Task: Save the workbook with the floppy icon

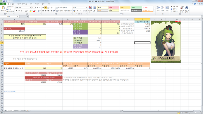Action: tap(4, 1)
